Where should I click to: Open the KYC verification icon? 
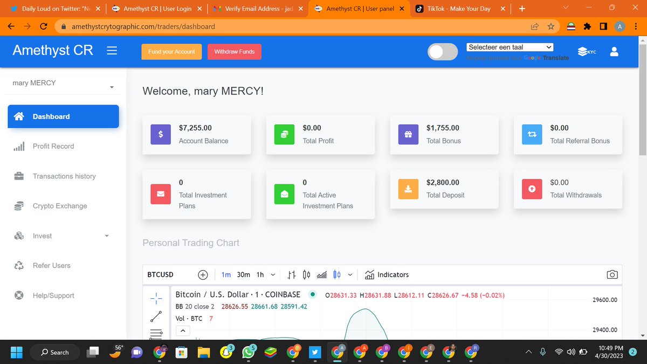[587, 51]
